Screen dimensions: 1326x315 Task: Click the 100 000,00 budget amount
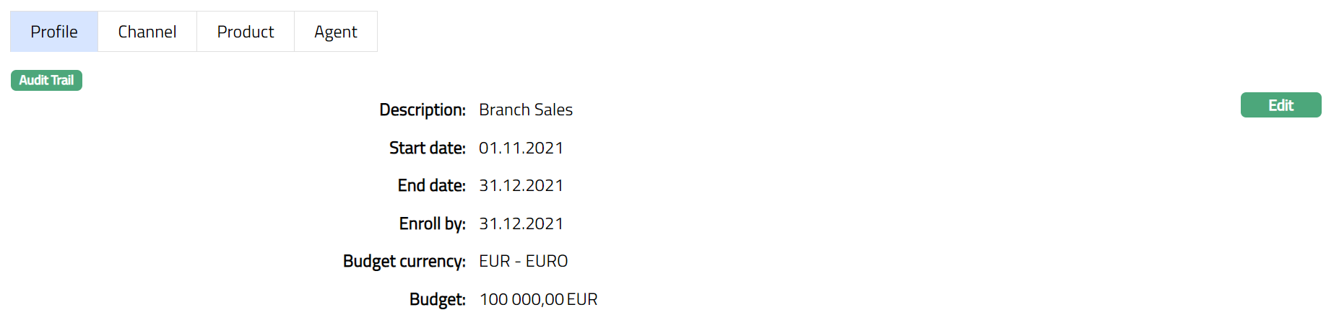(521, 299)
